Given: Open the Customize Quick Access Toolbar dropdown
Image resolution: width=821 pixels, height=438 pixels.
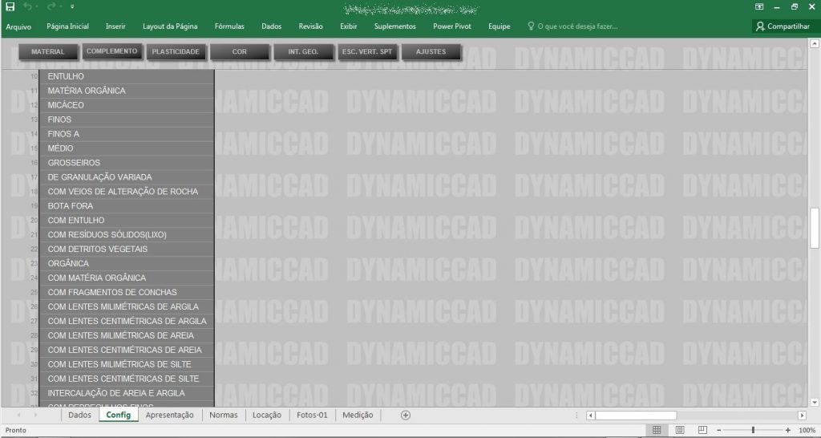Looking at the screenshot, I should pyautogui.click(x=72, y=6).
